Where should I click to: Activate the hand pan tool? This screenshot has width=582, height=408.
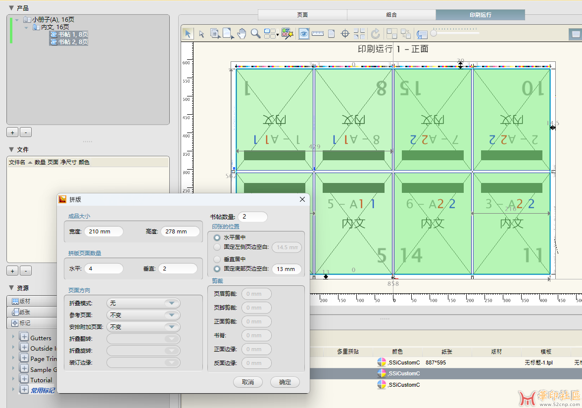point(242,34)
